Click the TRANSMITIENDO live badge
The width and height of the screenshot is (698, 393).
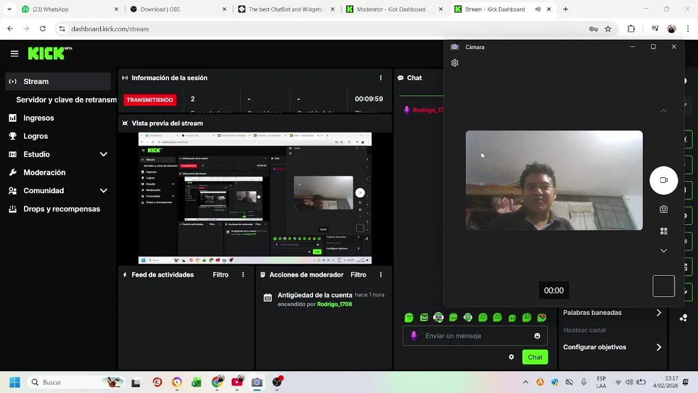tap(149, 100)
